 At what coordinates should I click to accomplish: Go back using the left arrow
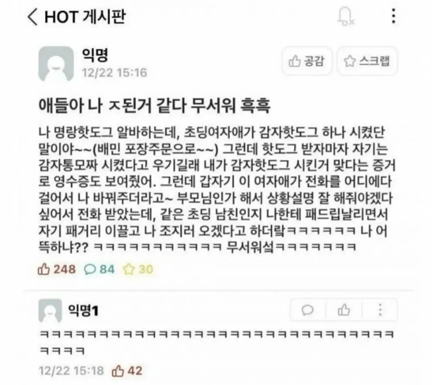(x=32, y=16)
